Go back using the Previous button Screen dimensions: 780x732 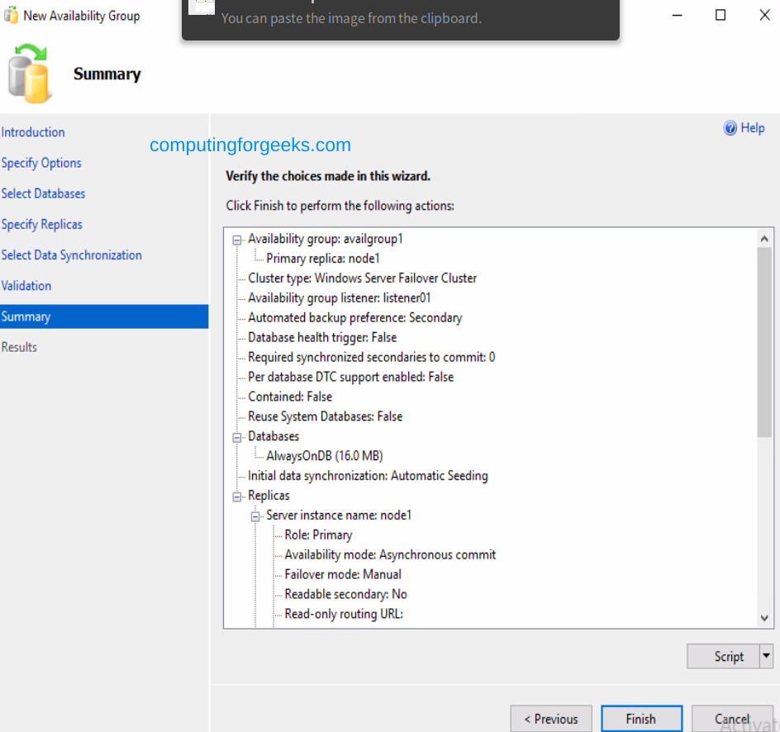550,719
